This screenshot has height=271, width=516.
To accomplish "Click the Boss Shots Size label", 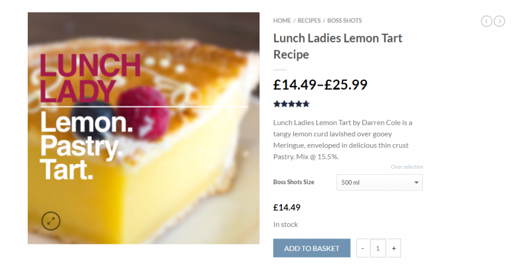I will coord(294,182).
